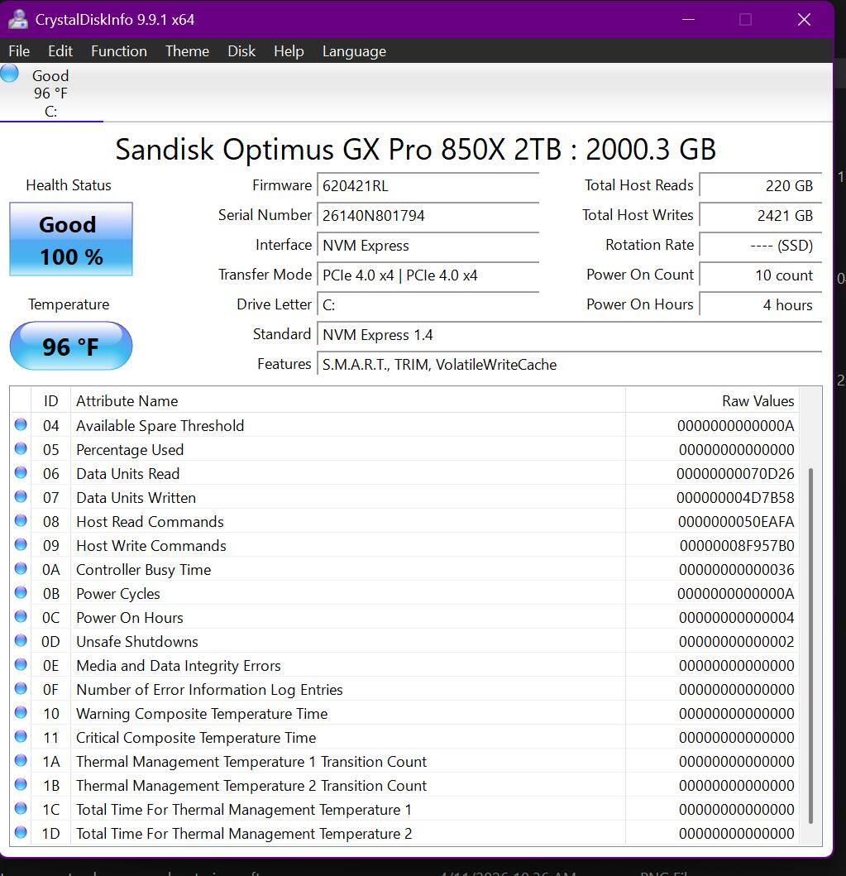Viewport: 846px width, 876px height.
Task: Click the Serial Number field
Action: [x=428, y=215]
